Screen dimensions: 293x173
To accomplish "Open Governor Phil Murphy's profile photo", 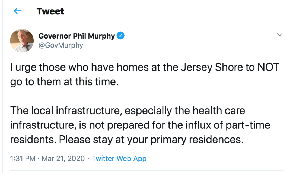I will pos(22,40).
